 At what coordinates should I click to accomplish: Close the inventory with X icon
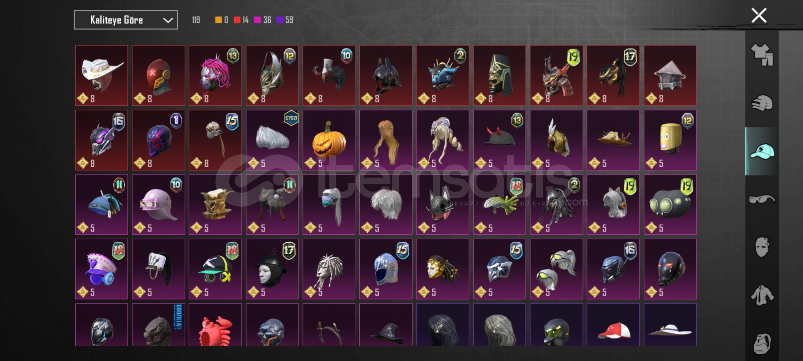click(x=759, y=15)
